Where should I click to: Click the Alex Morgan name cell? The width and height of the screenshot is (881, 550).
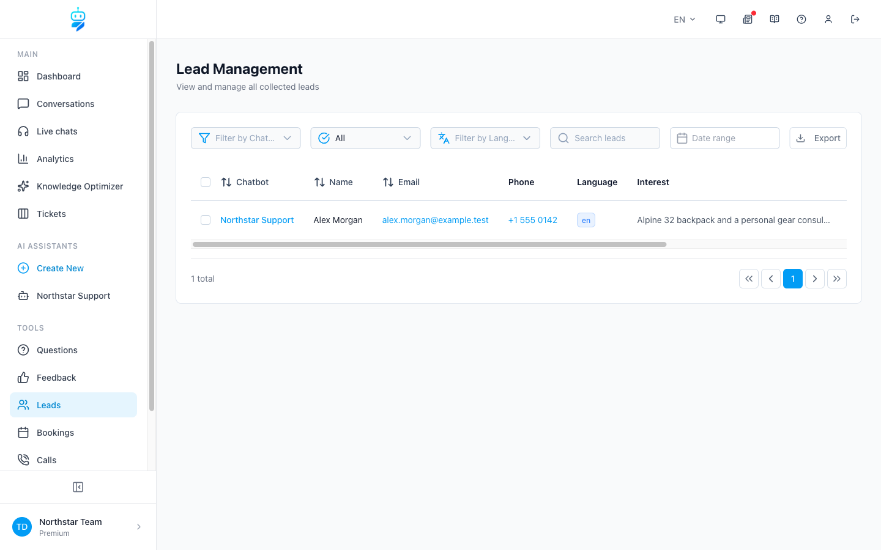338,220
